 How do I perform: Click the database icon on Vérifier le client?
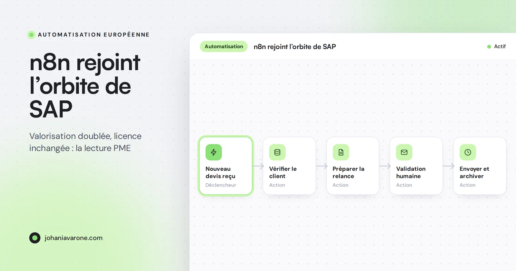[x=277, y=152]
